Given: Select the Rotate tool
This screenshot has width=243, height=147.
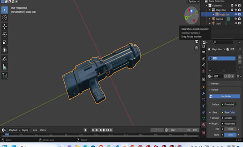Looking at the screenshot, I should click(5, 34).
